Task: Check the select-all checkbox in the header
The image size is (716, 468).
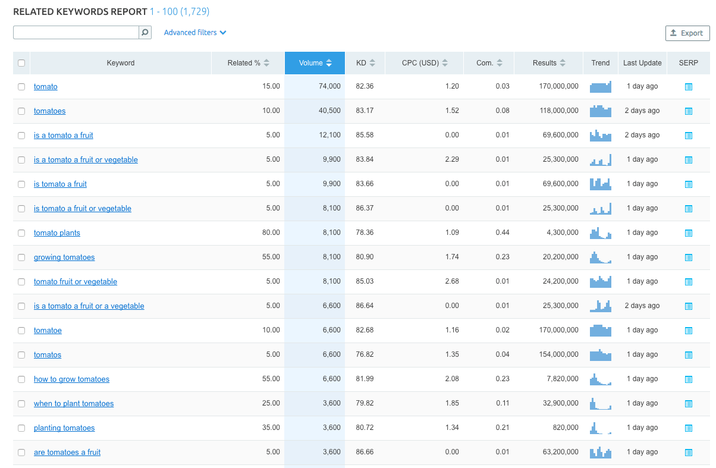Action: click(x=21, y=62)
